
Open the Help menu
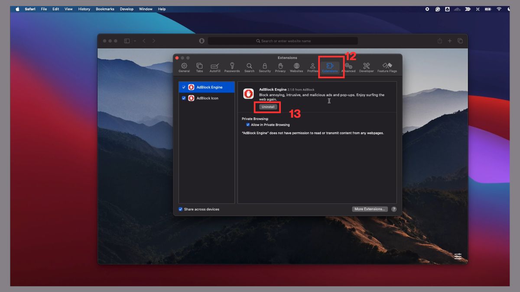pos(162,9)
